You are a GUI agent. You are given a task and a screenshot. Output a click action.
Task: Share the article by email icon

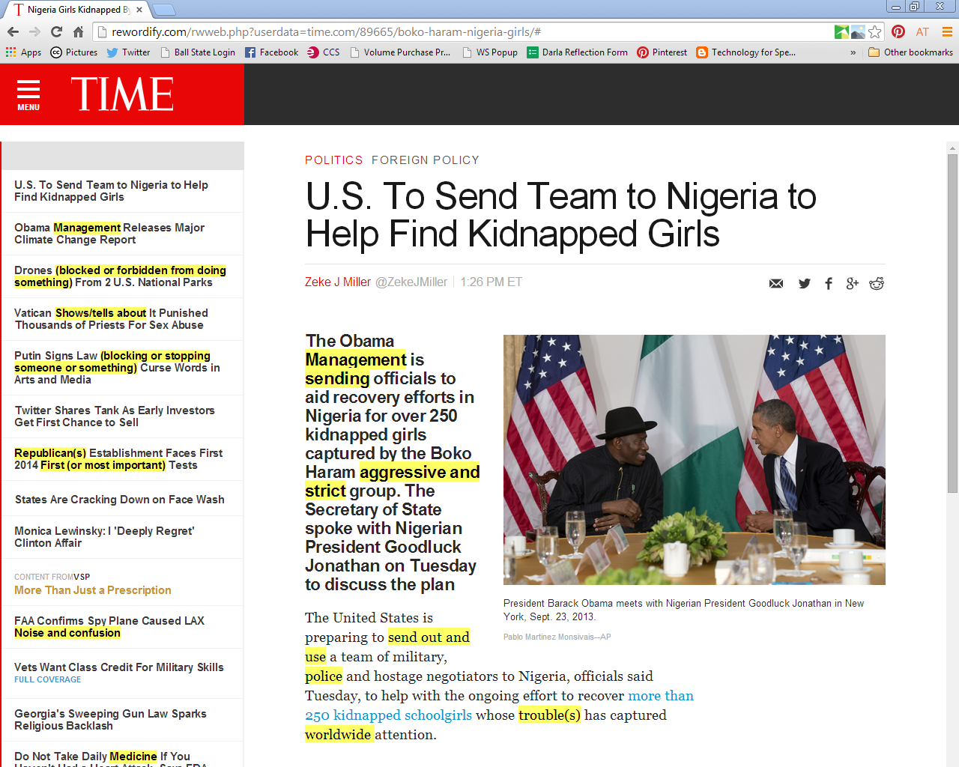click(776, 283)
